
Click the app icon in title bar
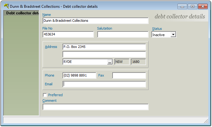pos(7,6)
